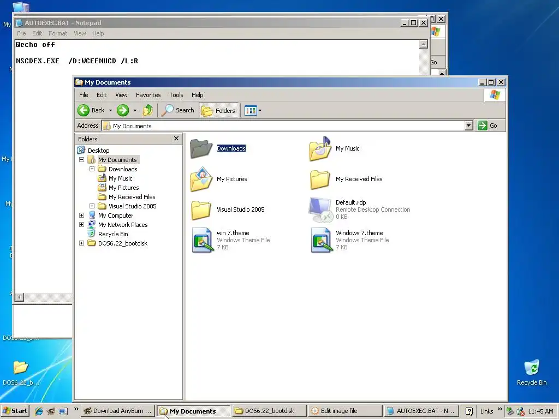559x419 pixels.
Task: Select My Received Files folder icon
Action: [320, 179]
